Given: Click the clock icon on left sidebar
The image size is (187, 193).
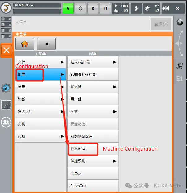Looking at the screenshot, I should click(6, 105).
